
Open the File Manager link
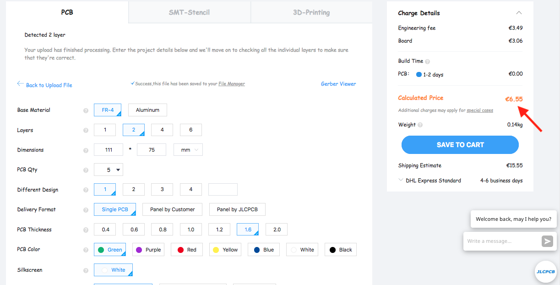(x=232, y=84)
